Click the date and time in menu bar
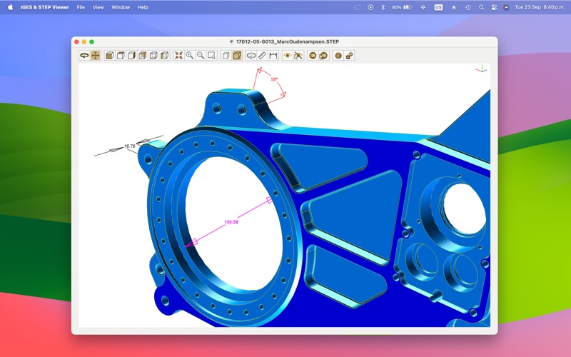571x357 pixels. pyautogui.click(x=540, y=7)
